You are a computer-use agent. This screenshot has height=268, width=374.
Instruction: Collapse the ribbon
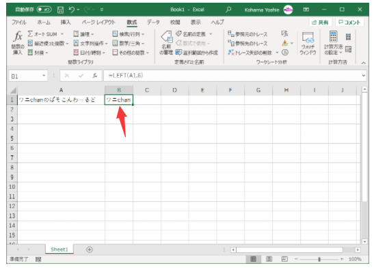coord(363,63)
